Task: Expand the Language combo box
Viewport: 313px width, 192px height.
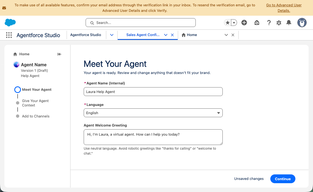Action: coord(153,113)
